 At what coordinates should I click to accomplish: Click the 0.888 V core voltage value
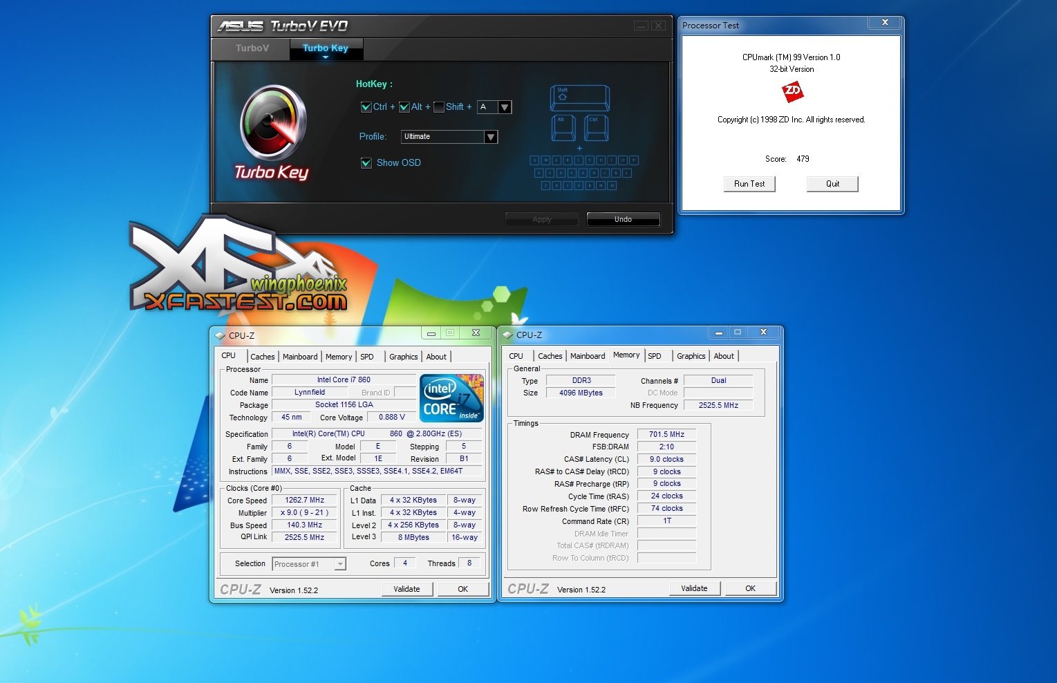[x=392, y=418]
